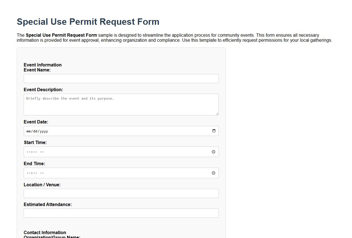Click the Location / Venue label
This screenshot has width=352, height=238.
coord(42,185)
